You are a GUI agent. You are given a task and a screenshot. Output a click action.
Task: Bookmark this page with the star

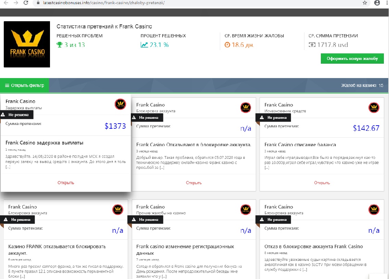click(x=365, y=3)
